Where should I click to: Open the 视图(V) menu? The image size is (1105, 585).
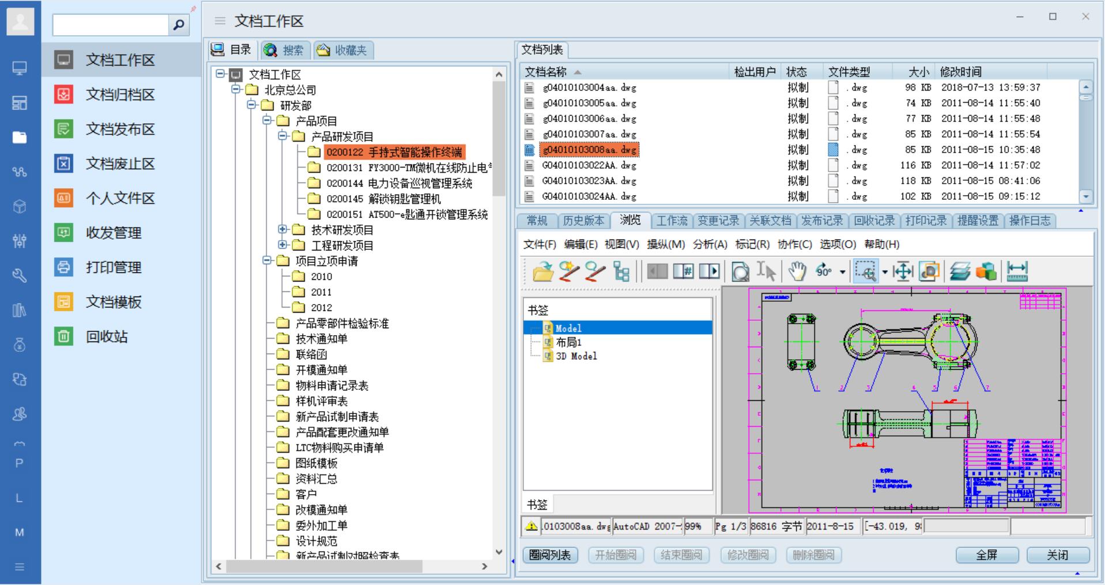[x=621, y=244]
